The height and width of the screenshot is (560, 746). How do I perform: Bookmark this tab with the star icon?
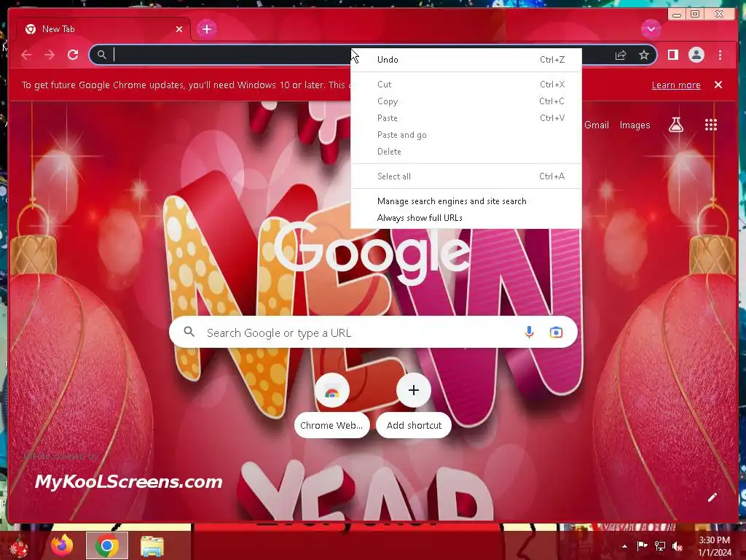644,55
